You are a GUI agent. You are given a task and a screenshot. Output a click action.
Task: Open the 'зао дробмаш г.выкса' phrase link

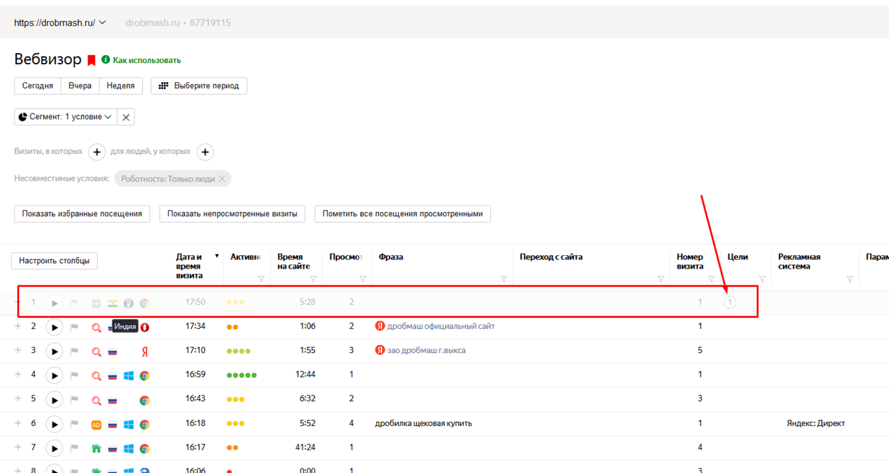[x=427, y=350]
